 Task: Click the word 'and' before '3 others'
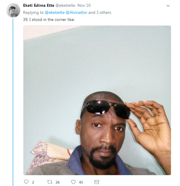[92, 13]
